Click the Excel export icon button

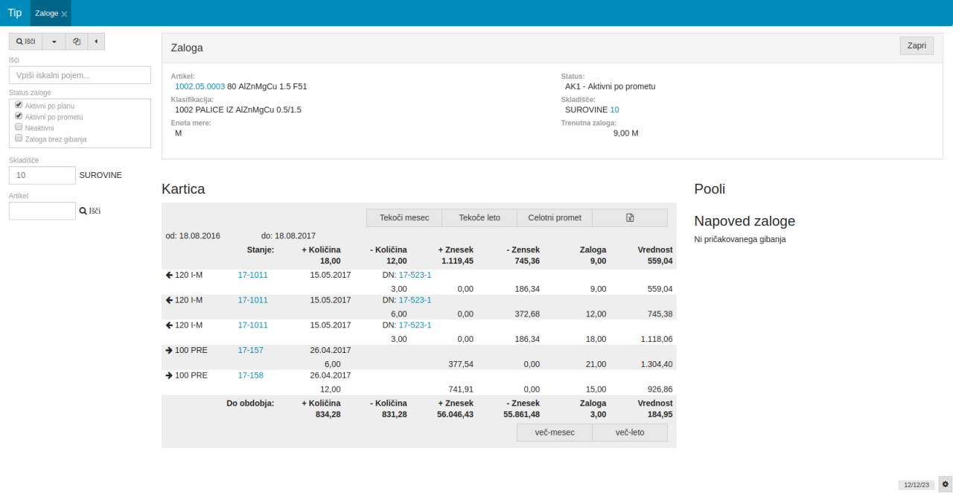pos(630,217)
